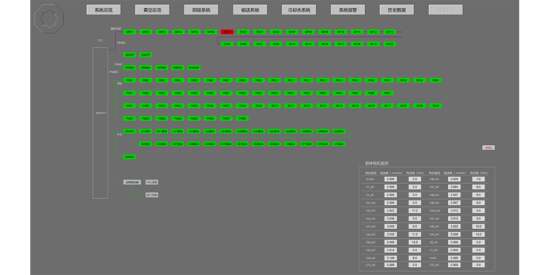Open the 输送系统 page

pyautogui.click(x=250, y=10)
